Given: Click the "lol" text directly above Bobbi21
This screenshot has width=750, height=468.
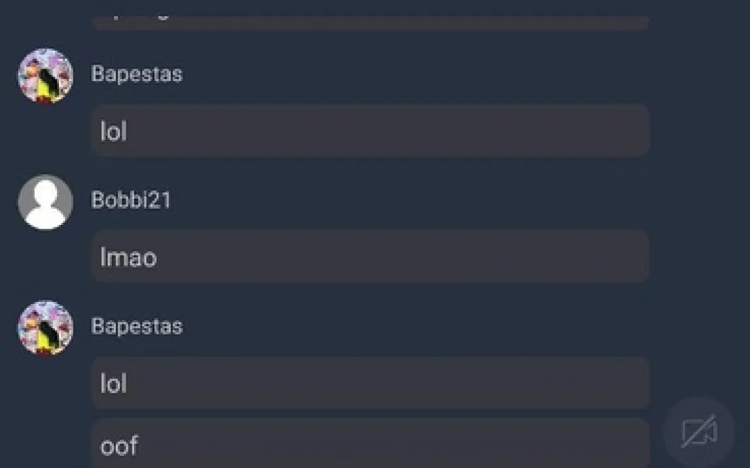Looking at the screenshot, I should click(113, 131).
